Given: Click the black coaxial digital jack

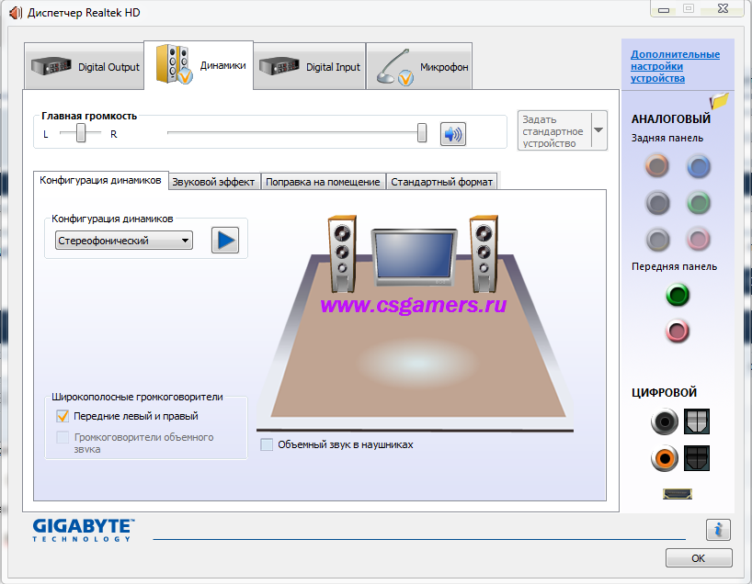Looking at the screenshot, I should [x=665, y=421].
